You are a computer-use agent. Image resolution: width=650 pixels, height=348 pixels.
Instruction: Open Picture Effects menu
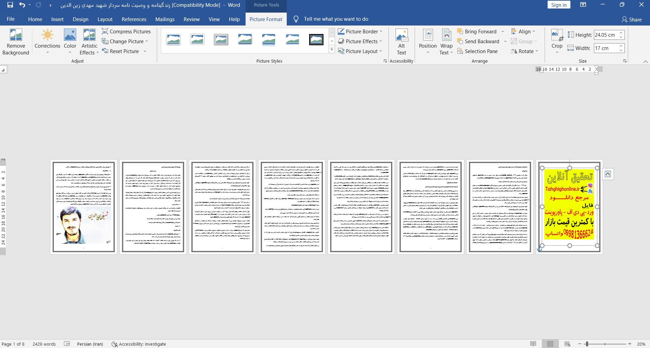point(360,41)
